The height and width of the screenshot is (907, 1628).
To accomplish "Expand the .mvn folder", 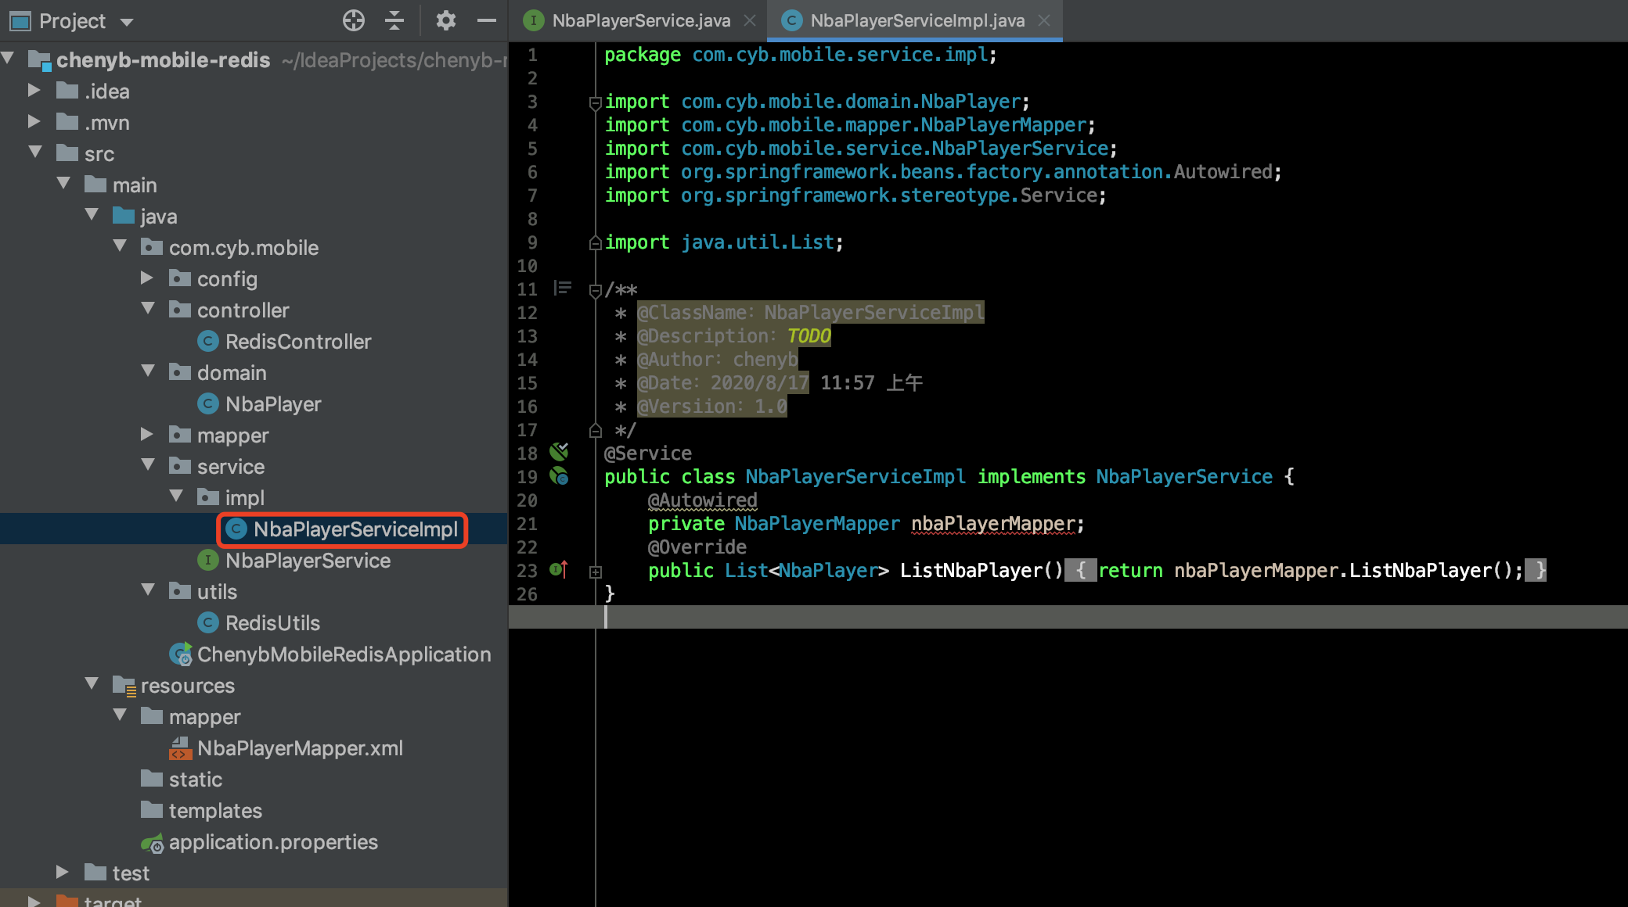I will [34, 121].
